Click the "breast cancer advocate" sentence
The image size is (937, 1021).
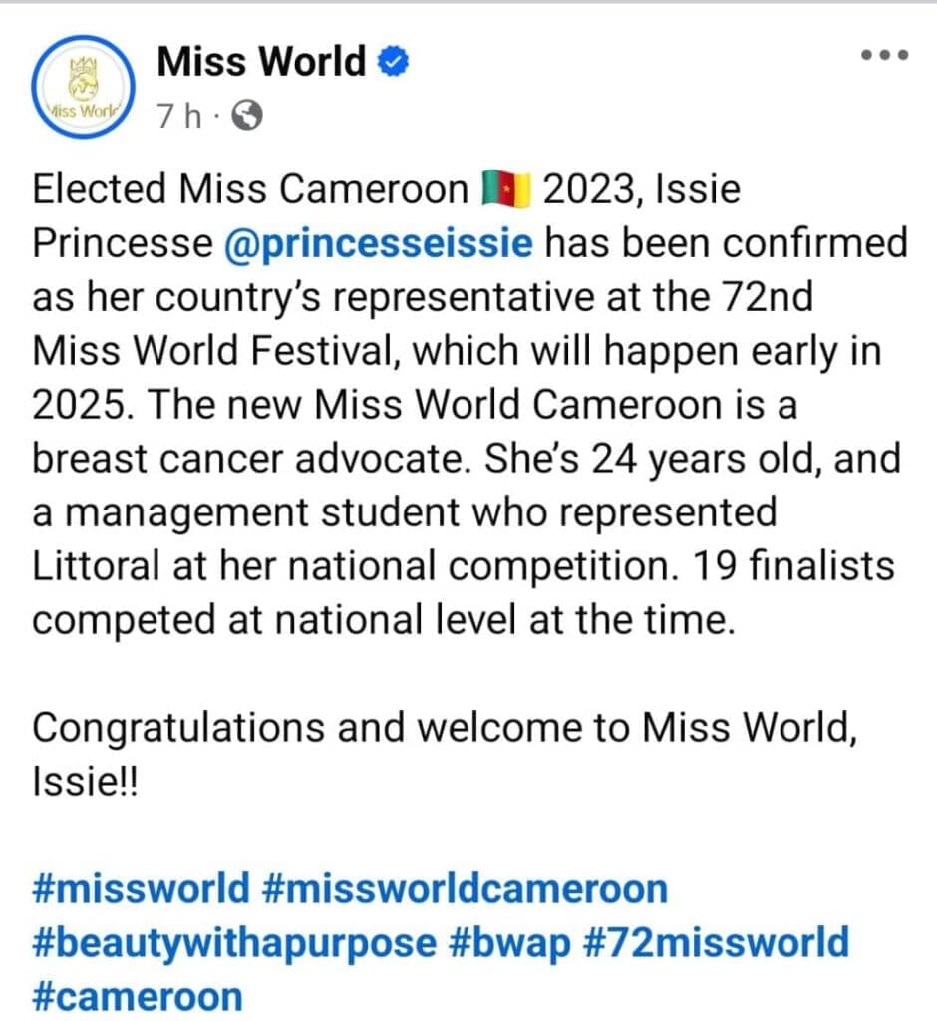249,460
